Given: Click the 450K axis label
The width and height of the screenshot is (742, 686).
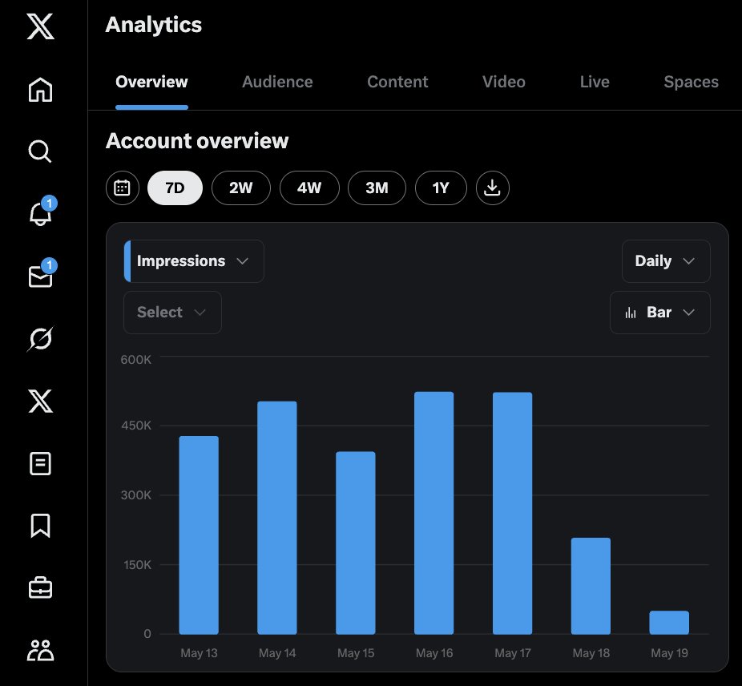Looking at the screenshot, I should coord(135,426).
